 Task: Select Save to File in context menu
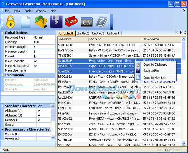coord(151,71)
